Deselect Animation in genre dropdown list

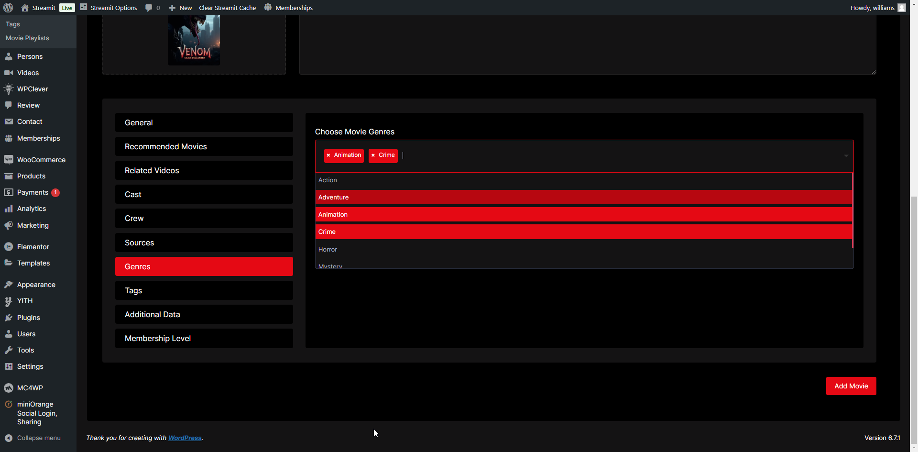[583, 215]
